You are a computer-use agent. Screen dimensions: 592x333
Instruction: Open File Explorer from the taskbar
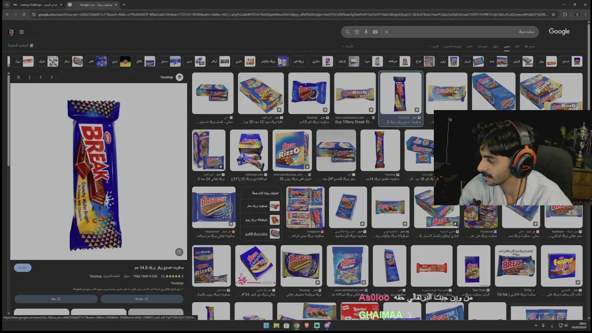[x=276, y=326]
